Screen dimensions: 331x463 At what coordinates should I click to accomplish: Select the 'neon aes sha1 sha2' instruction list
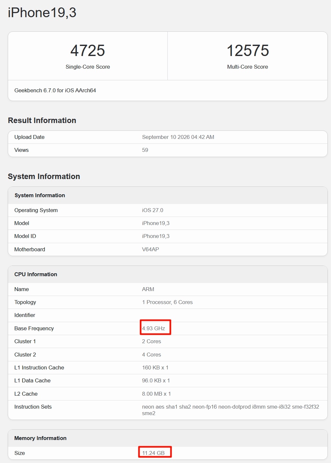tap(230, 410)
